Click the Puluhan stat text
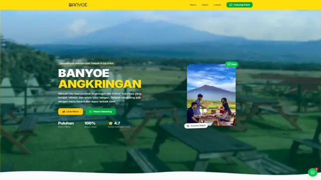The width and height of the screenshot is (321, 180). pos(66,123)
